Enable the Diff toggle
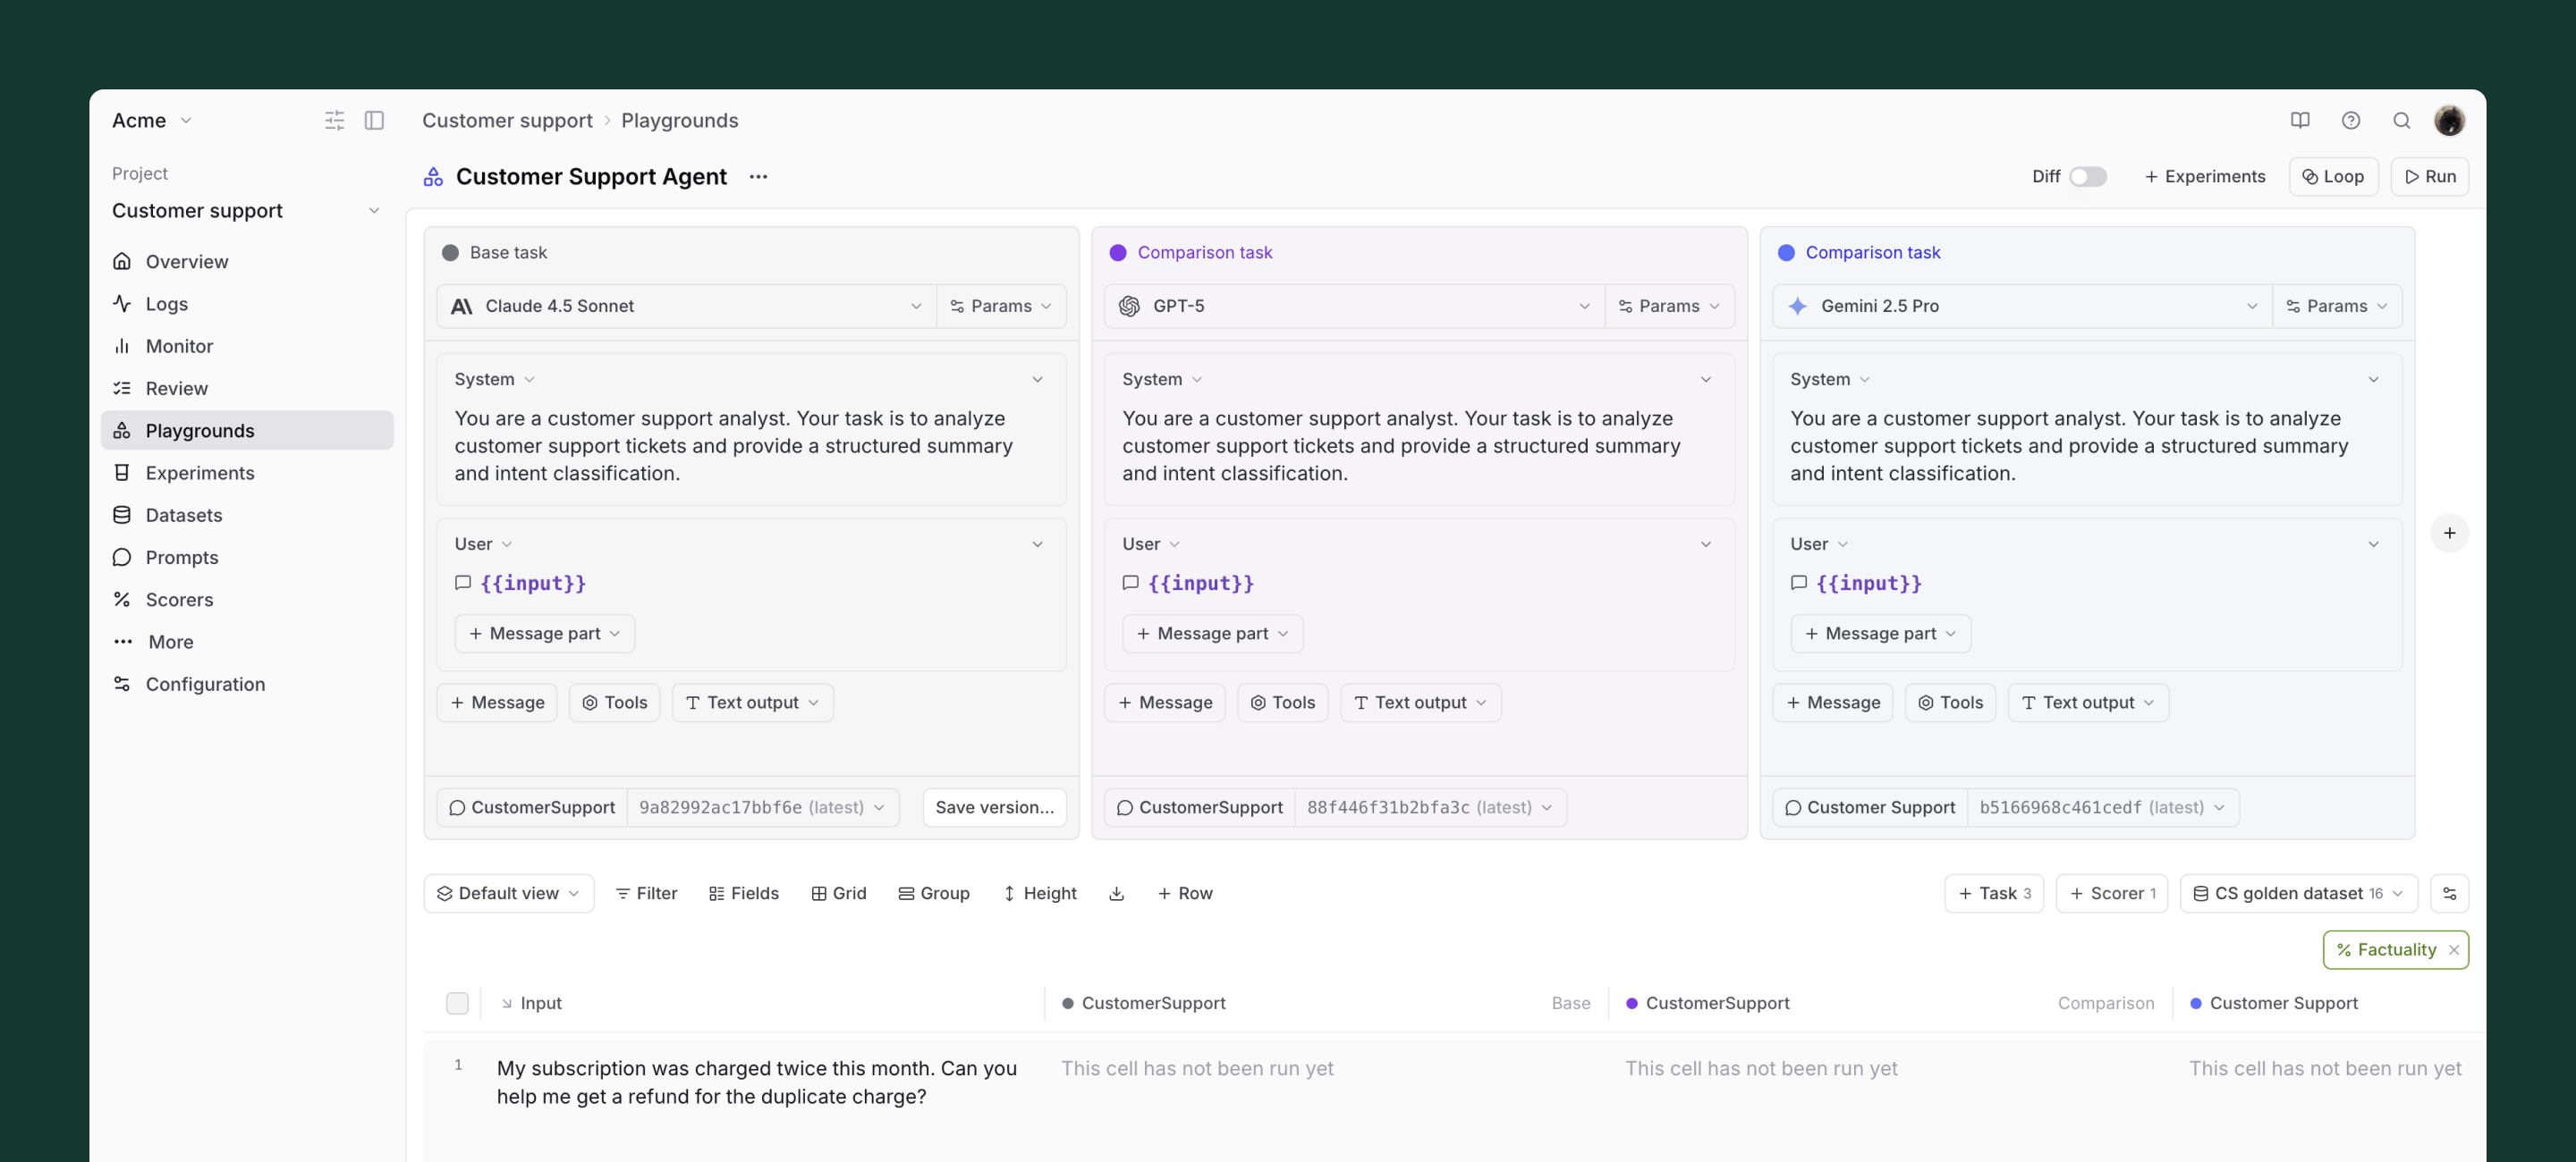The height and width of the screenshot is (1162, 2576). point(2087,177)
